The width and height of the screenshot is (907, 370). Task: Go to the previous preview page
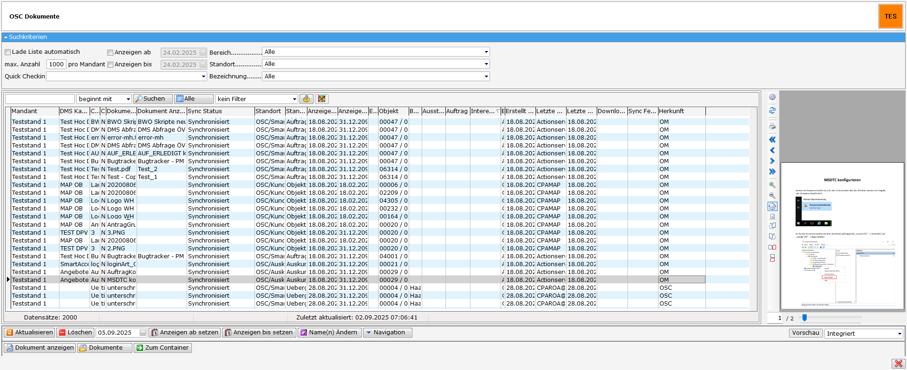click(772, 150)
